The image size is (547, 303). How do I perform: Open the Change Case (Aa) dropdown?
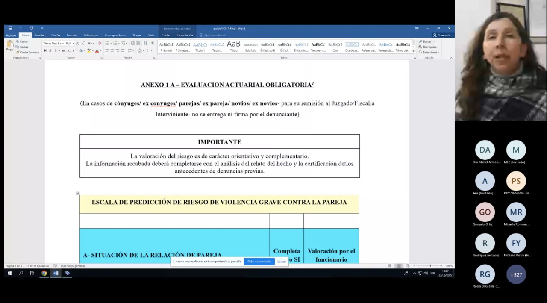[x=91, y=43]
